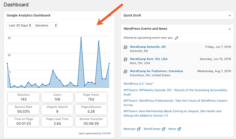Open the WordCamp Asheville, NC link

[148, 47]
